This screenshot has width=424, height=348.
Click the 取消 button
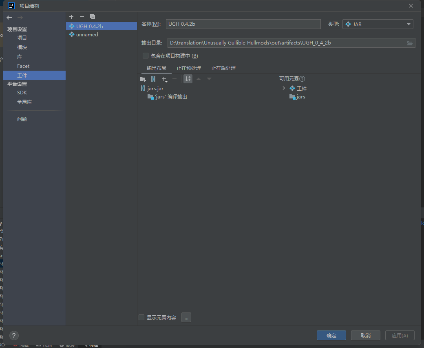click(365, 335)
